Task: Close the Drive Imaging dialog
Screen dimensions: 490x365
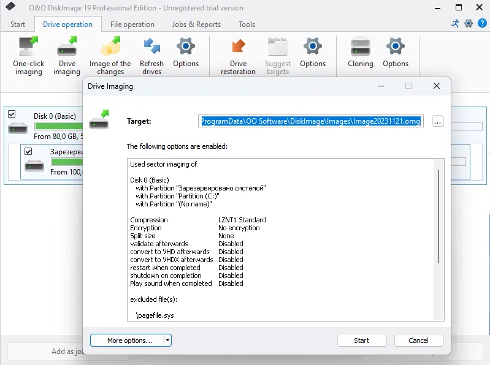Action: tap(437, 86)
